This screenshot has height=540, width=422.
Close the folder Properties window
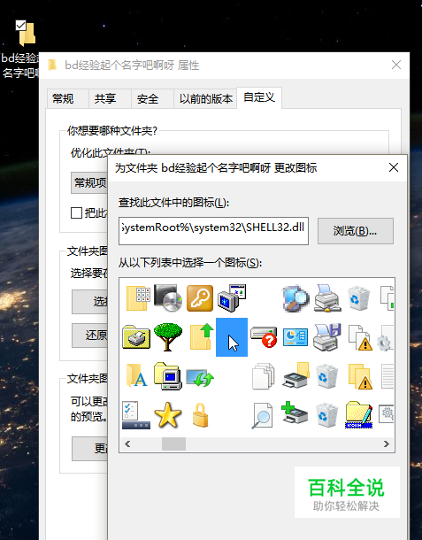click(x=396, y=65)
